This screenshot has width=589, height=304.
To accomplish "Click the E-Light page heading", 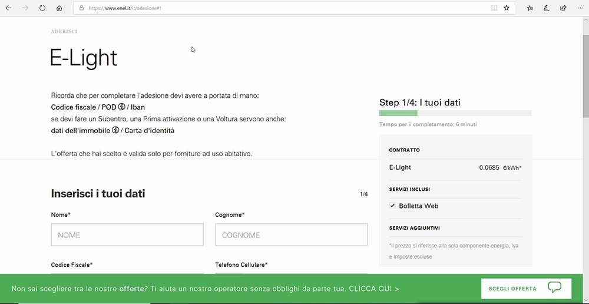I will 84,59.
